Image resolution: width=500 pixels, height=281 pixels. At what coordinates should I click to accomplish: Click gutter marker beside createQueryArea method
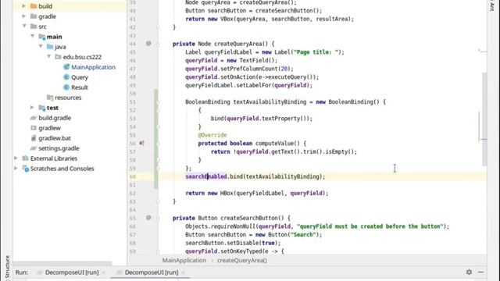(148, 44)
